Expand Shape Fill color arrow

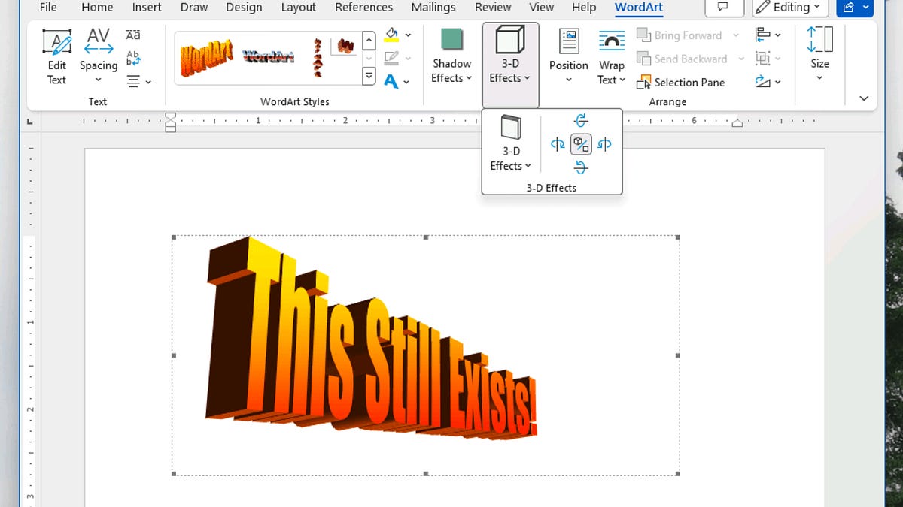(x=408, y=35)
